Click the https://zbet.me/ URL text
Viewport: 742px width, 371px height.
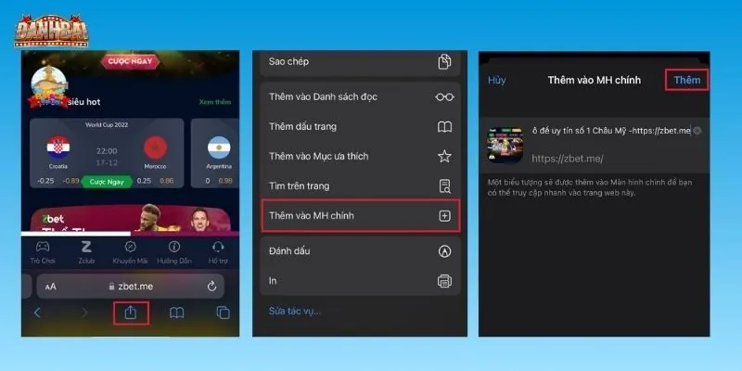click(568, 159)
